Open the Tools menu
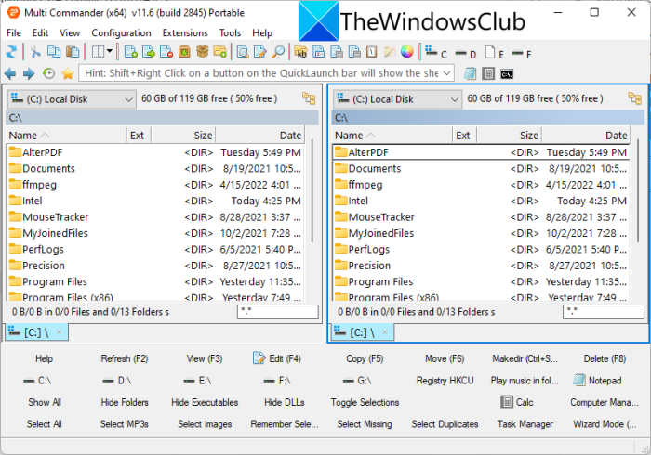The height and width of the screenshot is (455, 651). point(230,32)
